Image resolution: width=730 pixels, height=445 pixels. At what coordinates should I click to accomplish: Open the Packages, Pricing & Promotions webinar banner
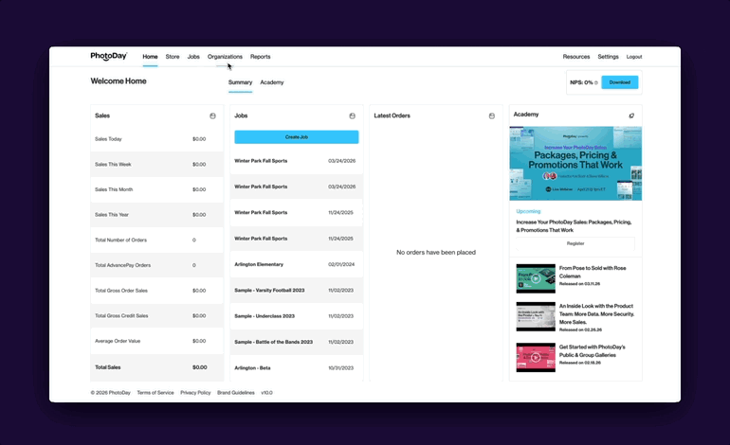(x=575, y=163)
